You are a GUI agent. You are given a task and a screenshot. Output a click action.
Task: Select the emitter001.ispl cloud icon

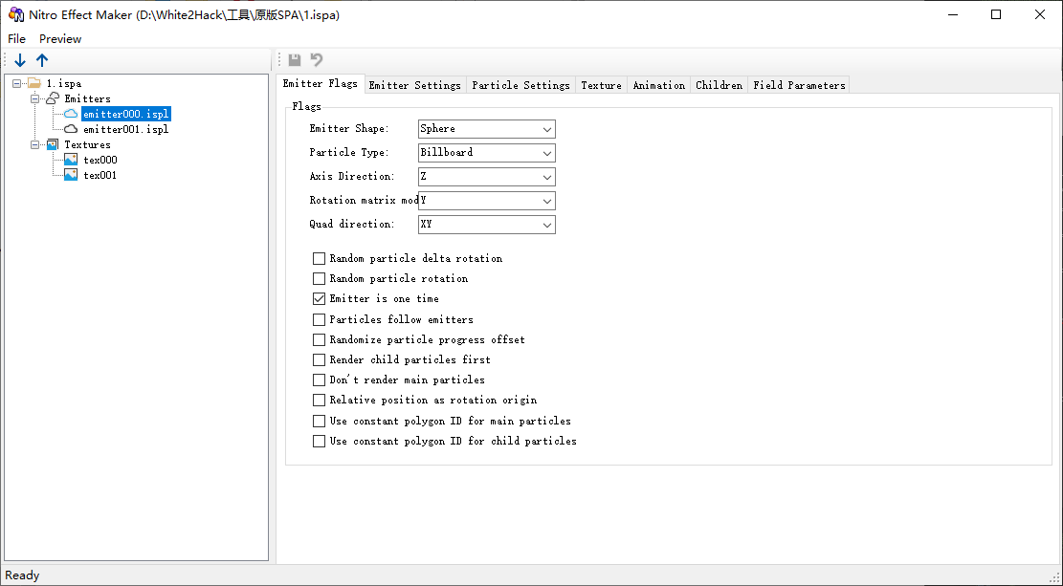tap(71, 129)
